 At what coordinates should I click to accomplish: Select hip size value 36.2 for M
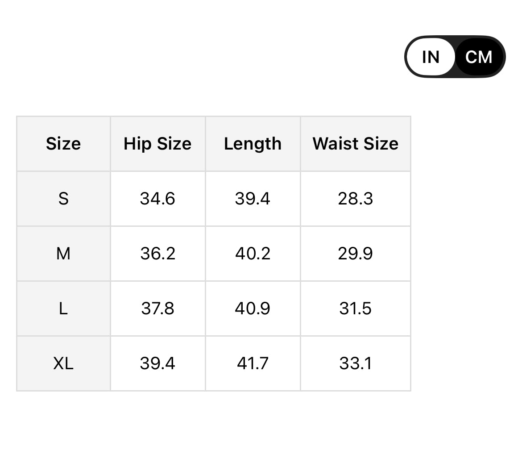[157, 254]
